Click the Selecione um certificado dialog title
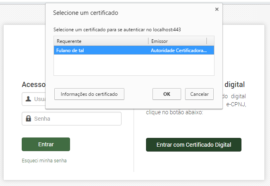Screen dimensions: 270x186 pos(86,13)
